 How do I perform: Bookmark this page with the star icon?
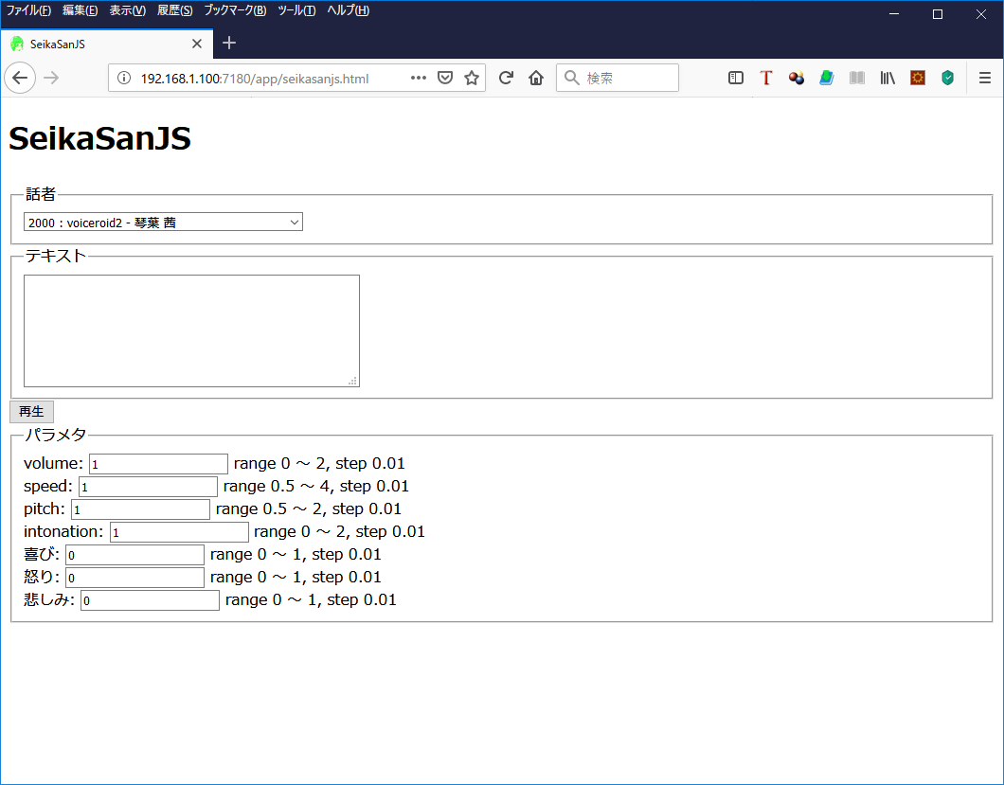pyautogui.click(x=472, y=78)
